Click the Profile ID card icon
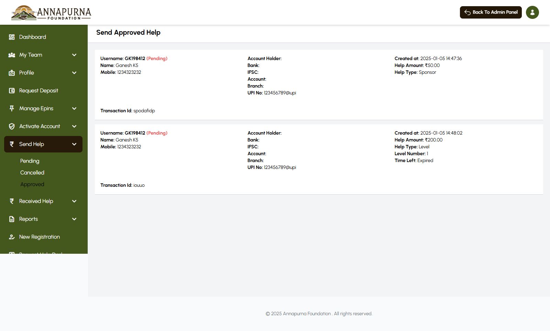Viewport: 550px width, 331px height. [12, 73]
